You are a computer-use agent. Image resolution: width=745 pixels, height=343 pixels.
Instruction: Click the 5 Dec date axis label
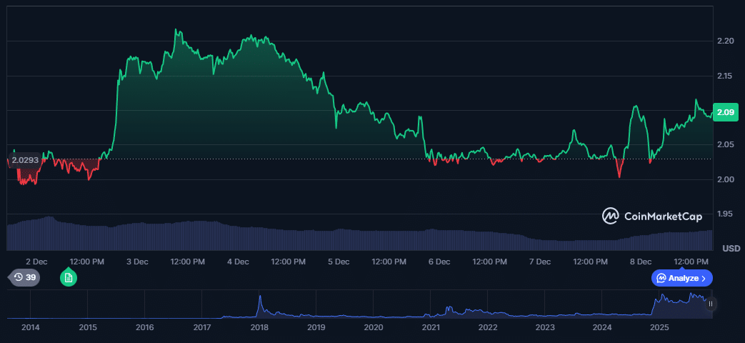(x=338, y=262)
